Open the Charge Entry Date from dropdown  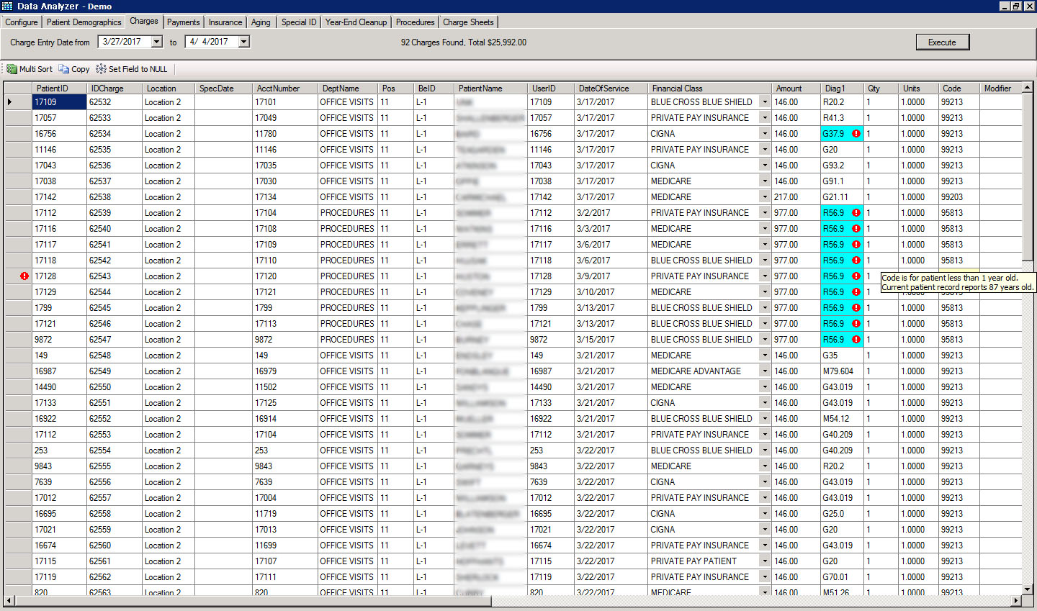(x=157, y=42)
